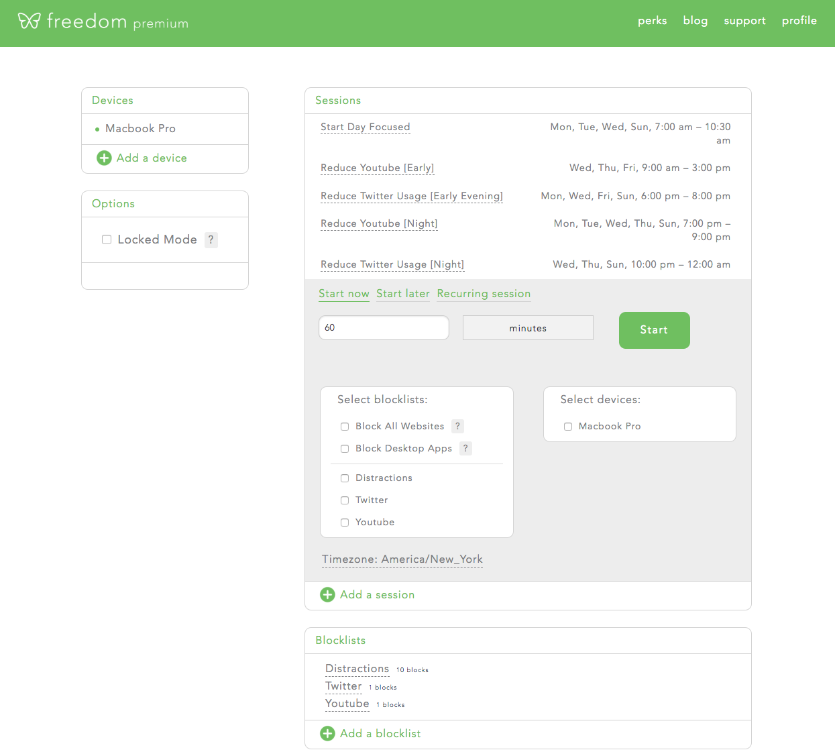Click the Blocklists panel heading
Viewport: 835px width, 756px height.
tap(341, 641)
